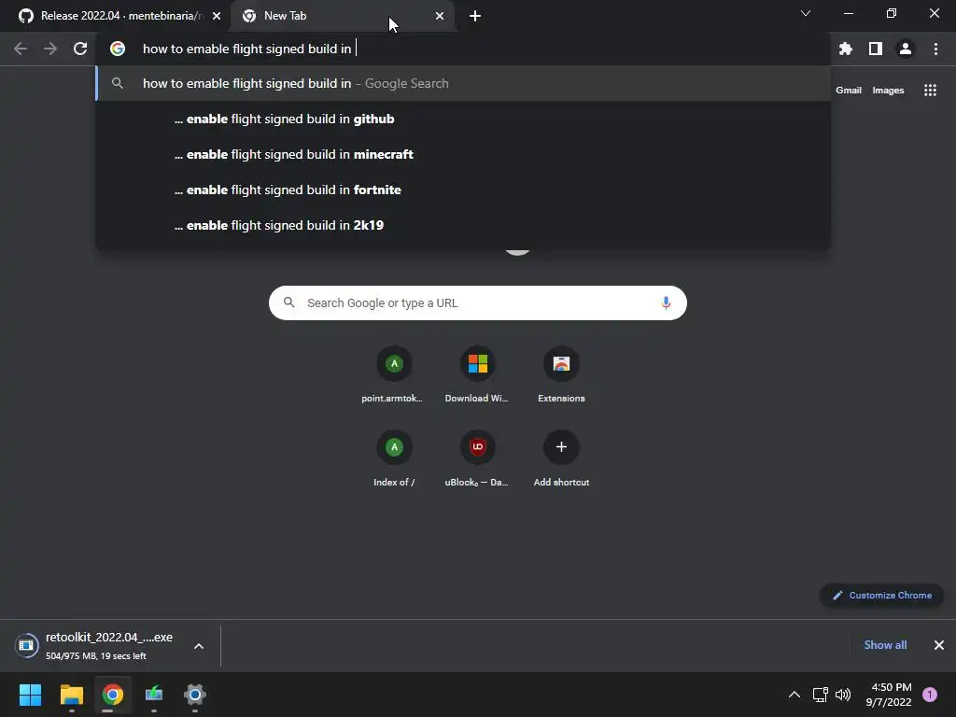Open the network tray icon
The height and width of the screenshot is (717, 956).
tap(820, 695)
